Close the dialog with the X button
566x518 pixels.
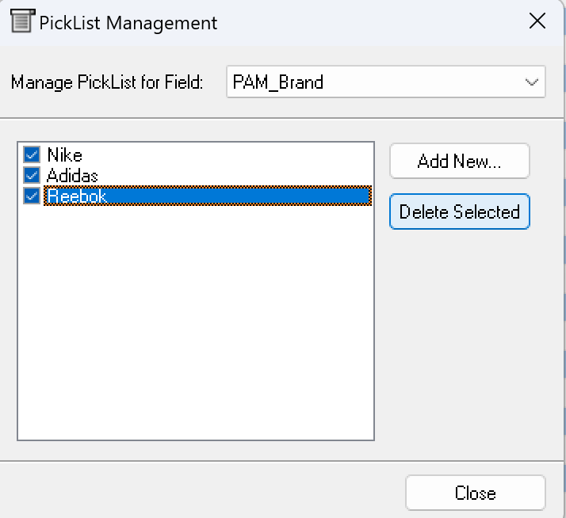coord(537,21)
